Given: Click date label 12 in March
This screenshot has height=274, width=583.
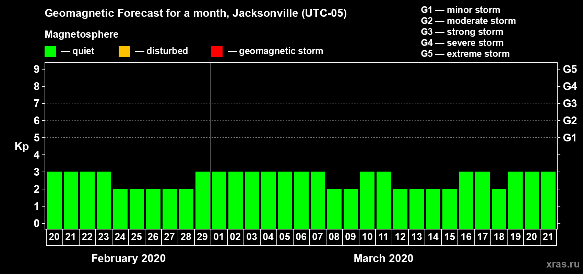Looking at the screenshot, I should [x=400, y=237].
